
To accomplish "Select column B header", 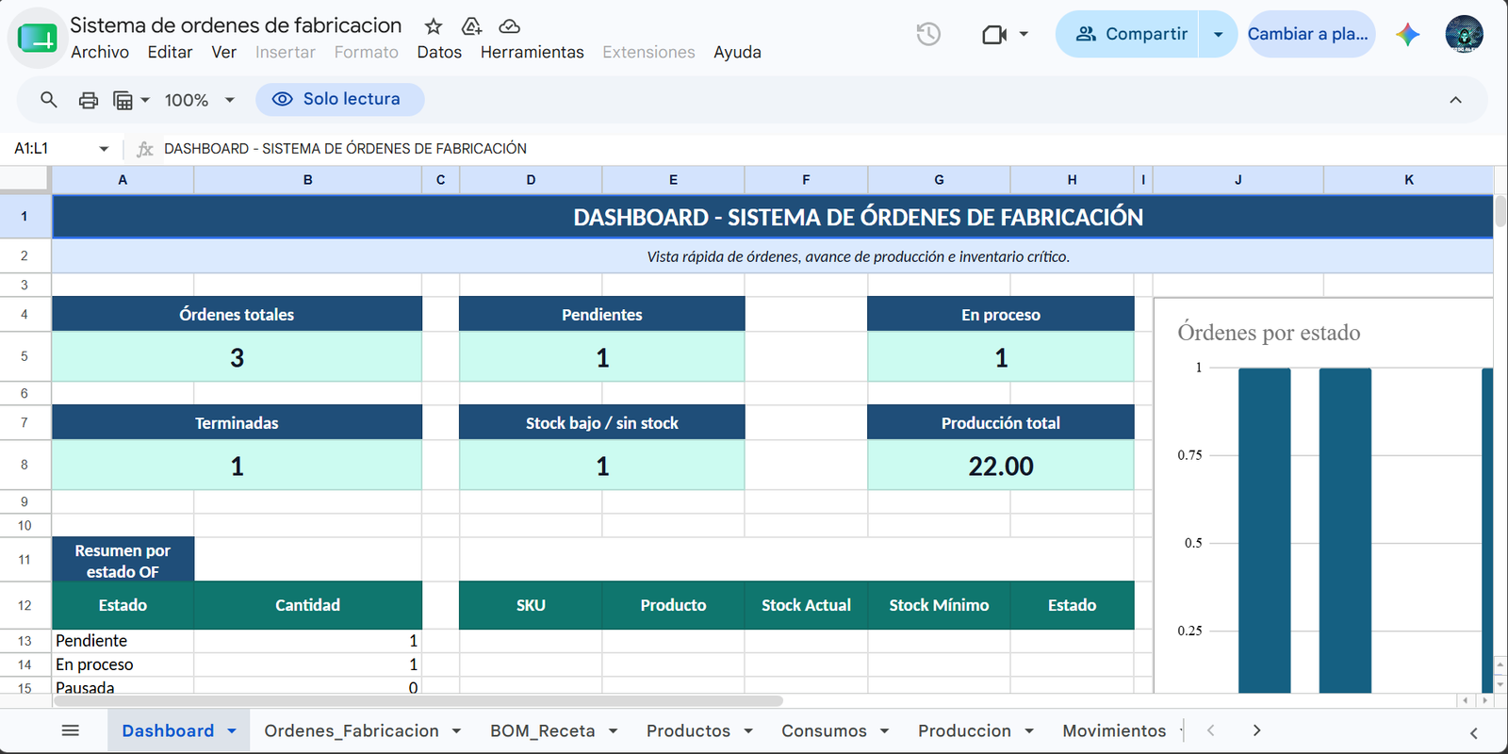I will (x=307, y=180).
